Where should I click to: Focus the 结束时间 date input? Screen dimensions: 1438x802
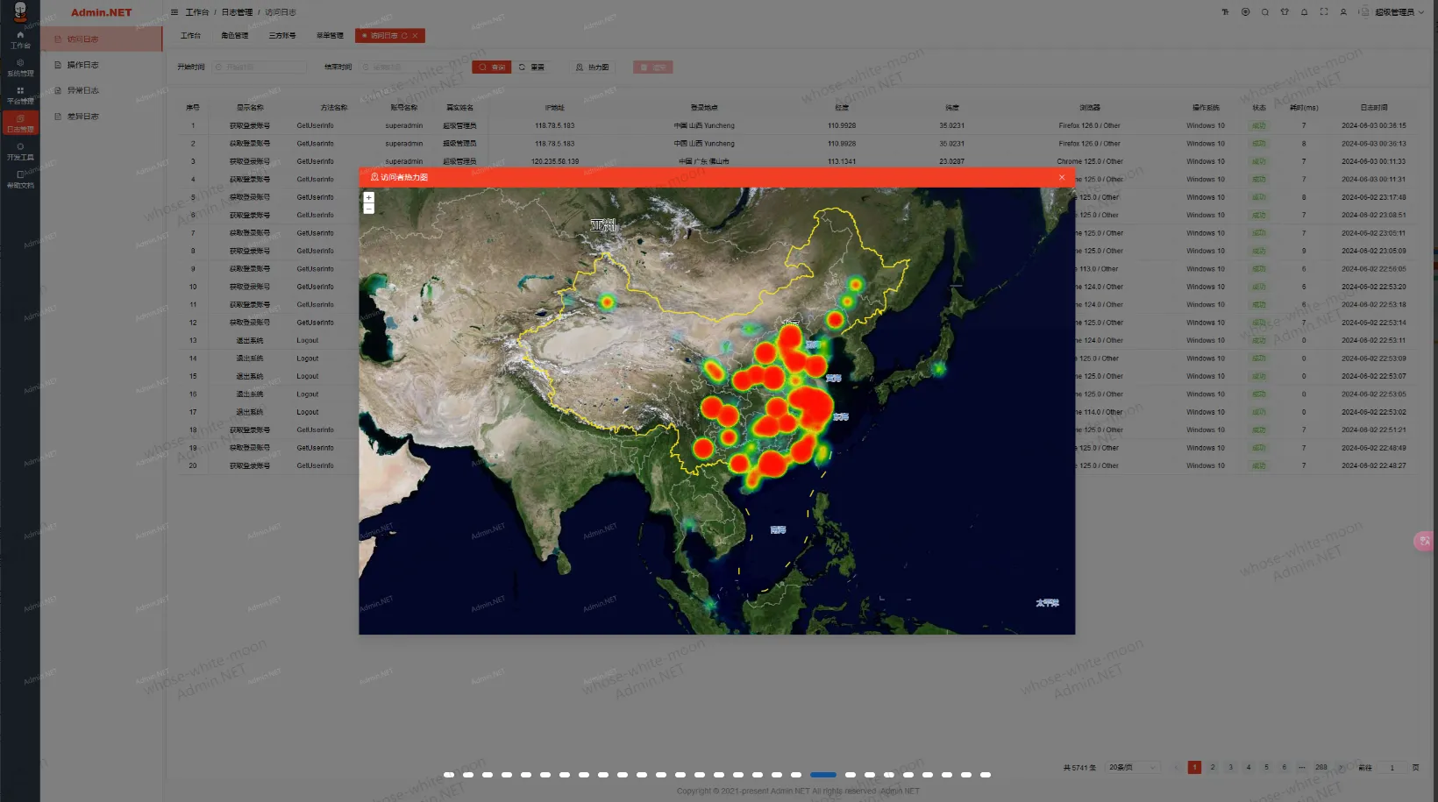pyautogui.click(x=408, y=67)
